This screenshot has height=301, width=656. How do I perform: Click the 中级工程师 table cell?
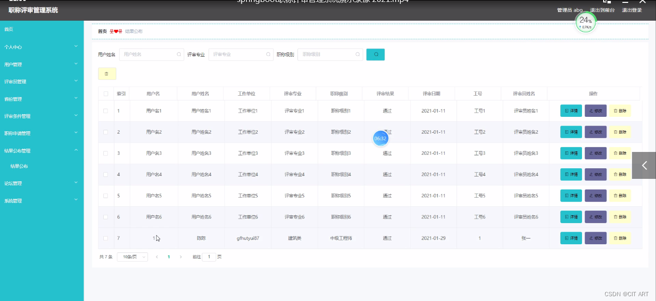pos(341,238)
